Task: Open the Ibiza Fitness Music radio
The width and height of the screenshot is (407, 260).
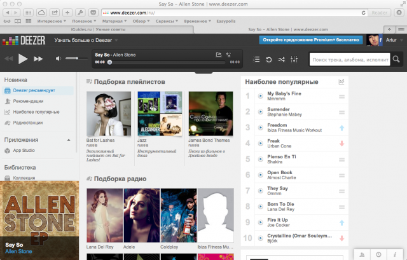Action: click(216, 216)
